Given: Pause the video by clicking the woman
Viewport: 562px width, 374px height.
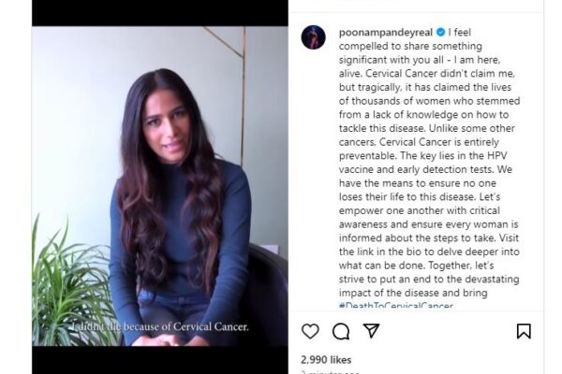Looking at the screenshot, I should click(179, 200).
